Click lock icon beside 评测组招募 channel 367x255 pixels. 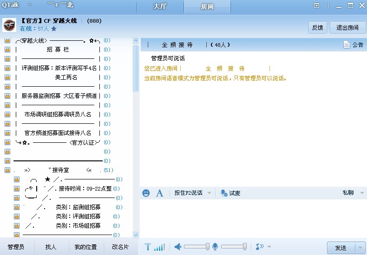tap(7, 68)
